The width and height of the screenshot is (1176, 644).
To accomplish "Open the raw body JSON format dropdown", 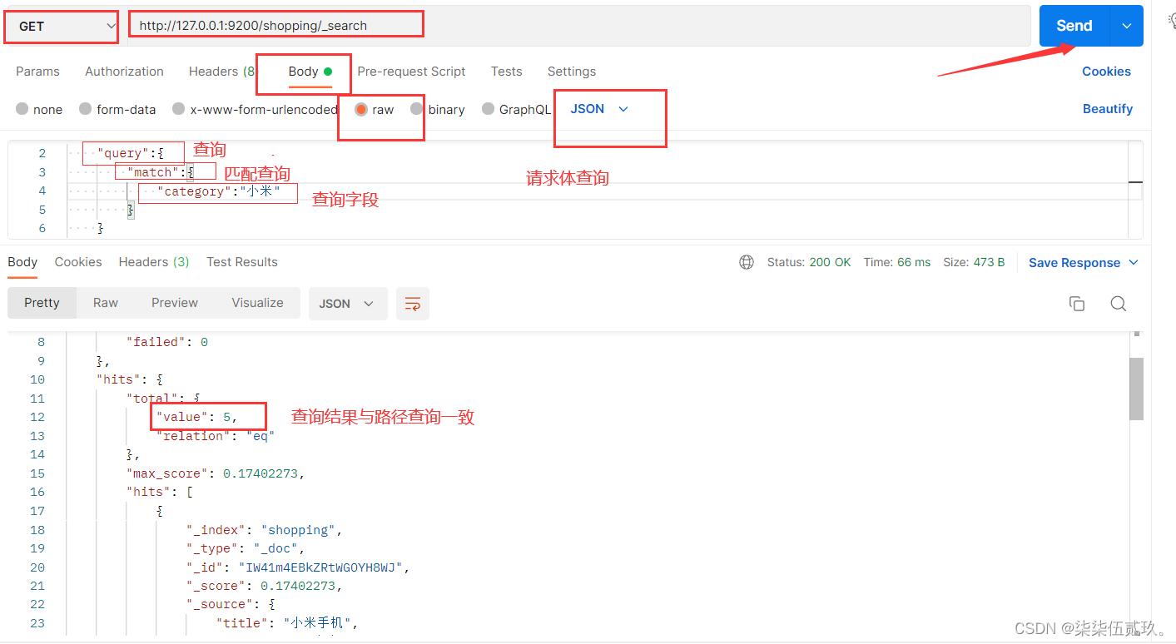I will [599, 109].
